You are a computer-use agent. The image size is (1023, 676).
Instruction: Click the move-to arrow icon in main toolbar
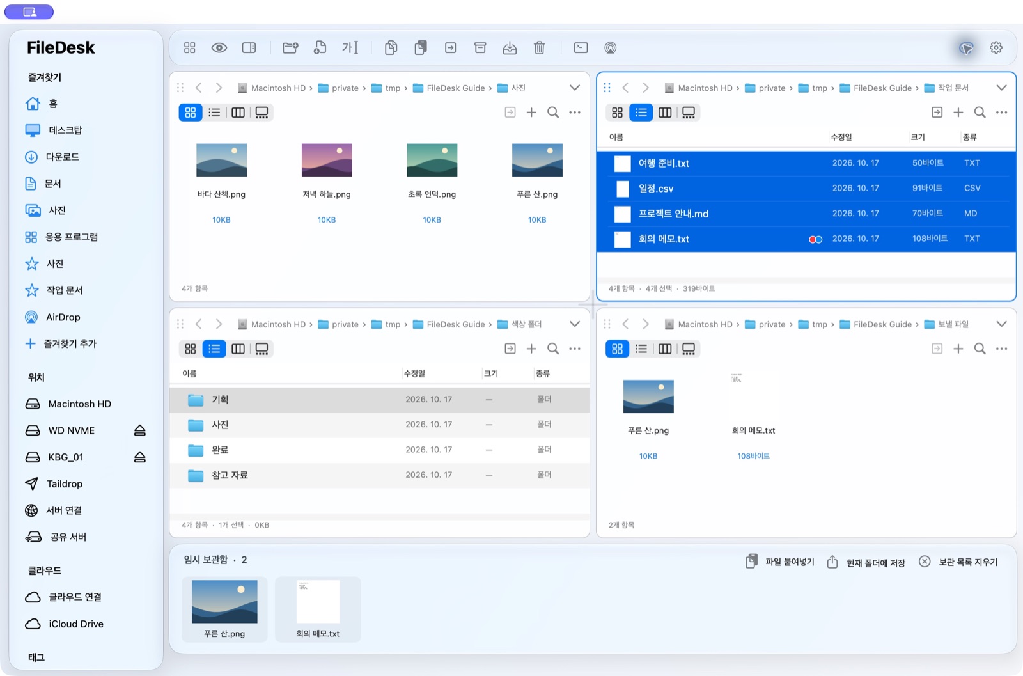coord(451,48)
